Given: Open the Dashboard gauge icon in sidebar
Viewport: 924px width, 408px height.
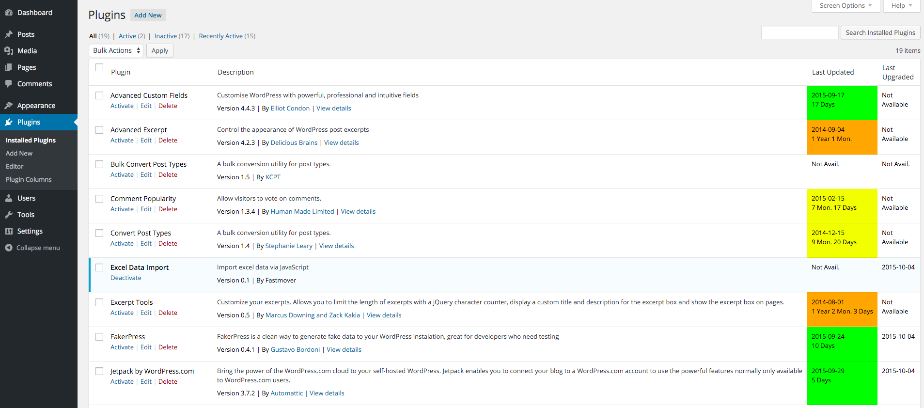Looking at the screenshot, I should pyautogui.click(x=9, y=13).
